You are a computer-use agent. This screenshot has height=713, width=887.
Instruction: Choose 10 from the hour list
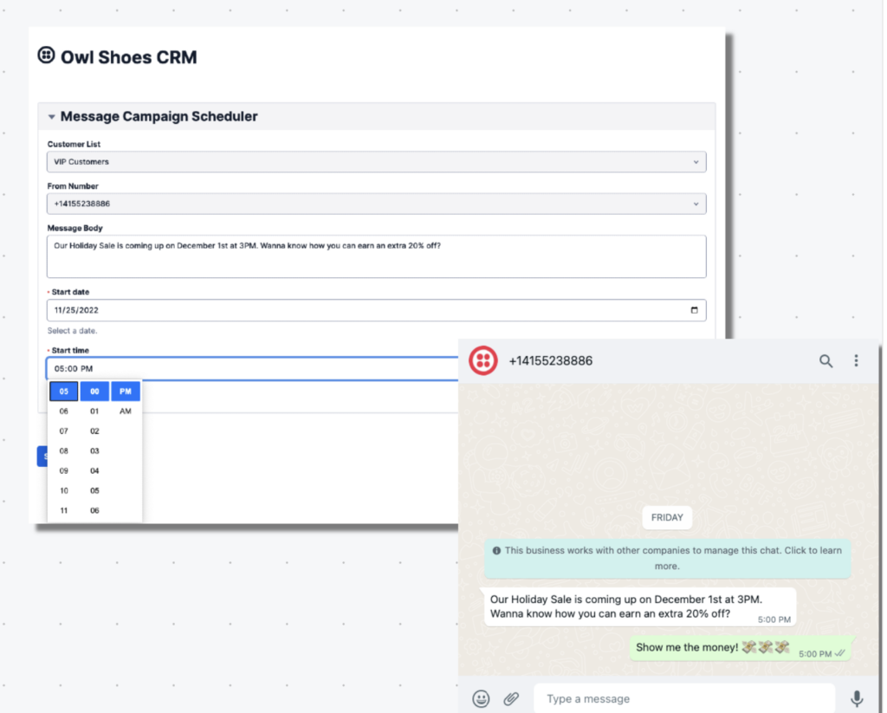(x=63, y=489)
